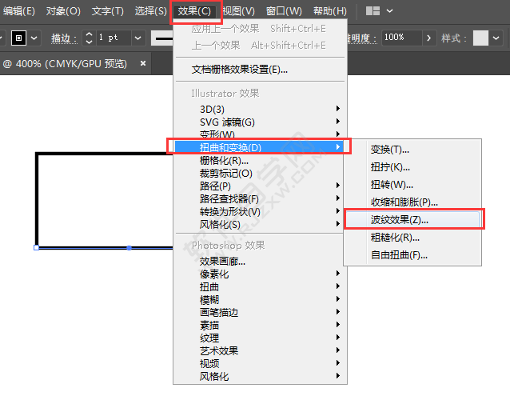Choose 变换(T)... in submenu
Screen dimensions: 510x408
point(412,150)
